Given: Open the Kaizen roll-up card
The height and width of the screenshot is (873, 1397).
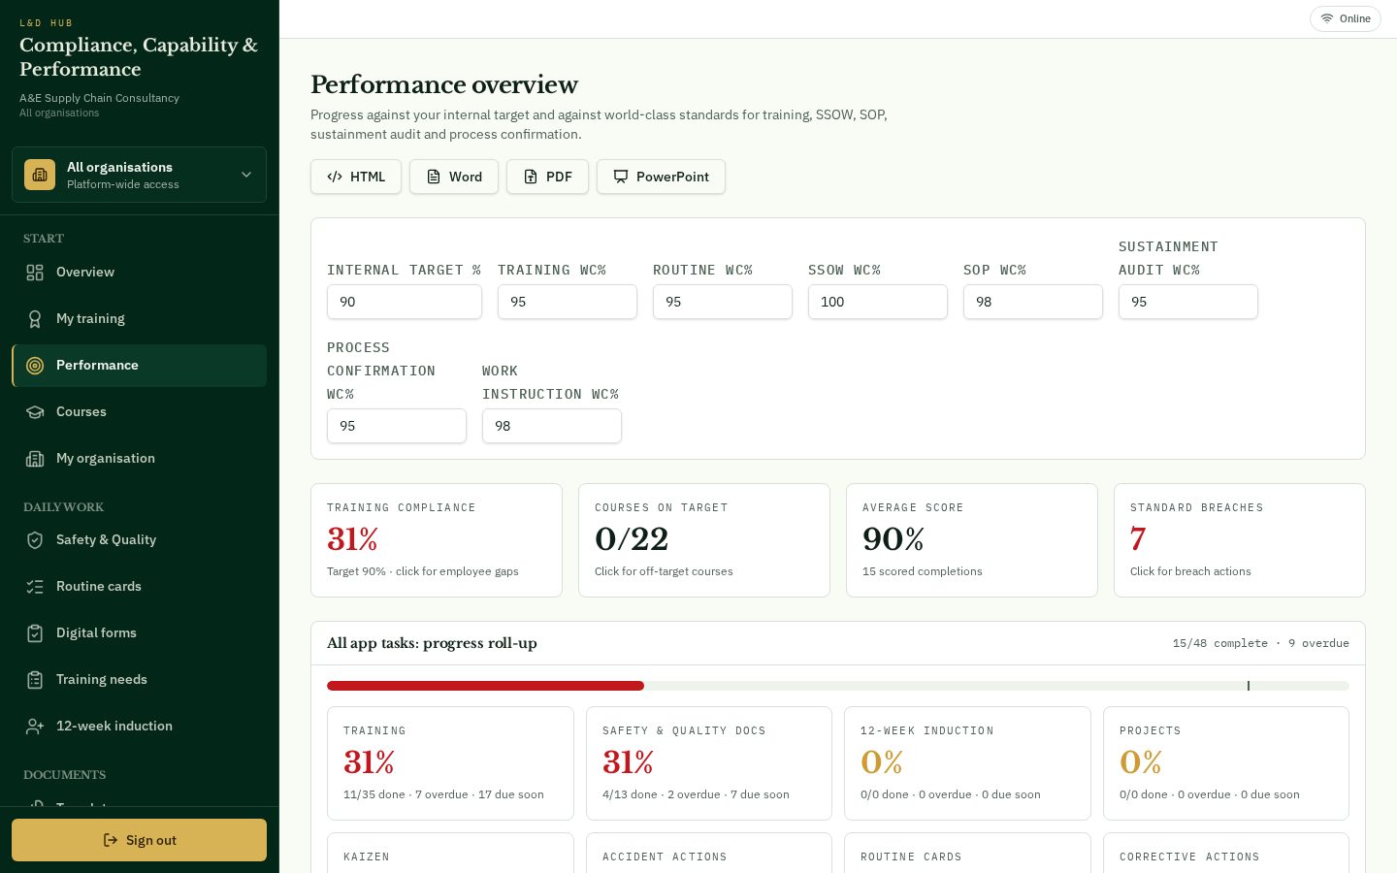Looking at the screenshot, I should point(450,853).
